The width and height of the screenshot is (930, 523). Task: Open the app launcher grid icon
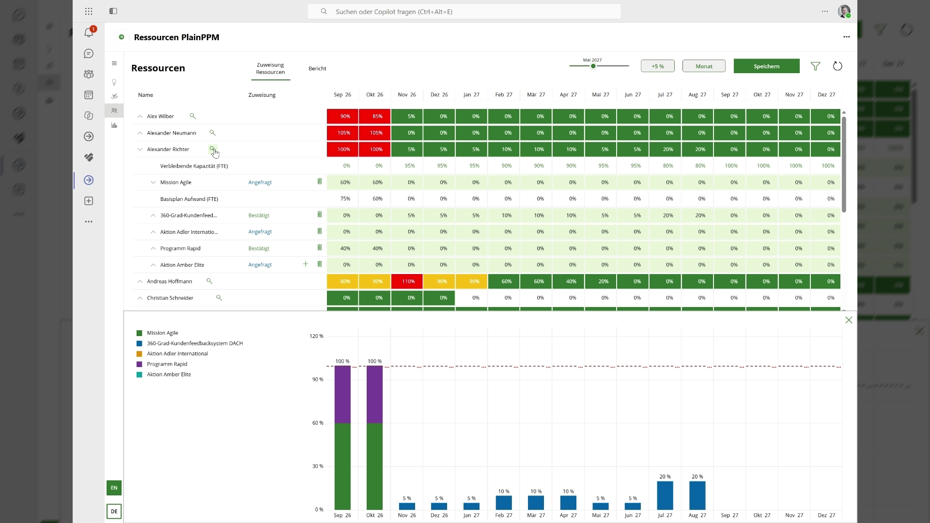(x=89, y=11)
